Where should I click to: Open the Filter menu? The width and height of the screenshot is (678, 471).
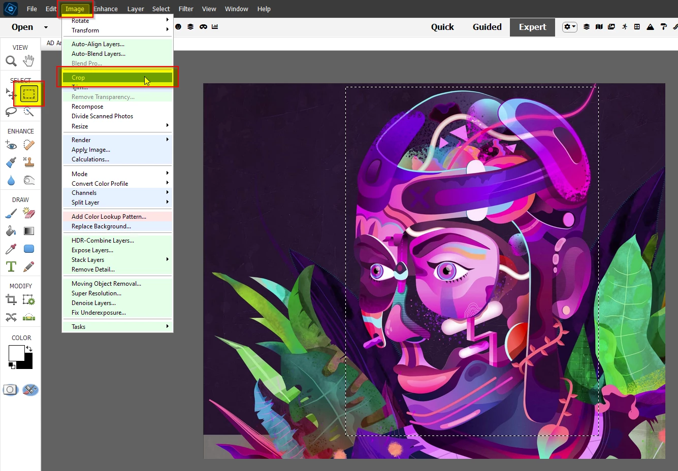(186, 9)
